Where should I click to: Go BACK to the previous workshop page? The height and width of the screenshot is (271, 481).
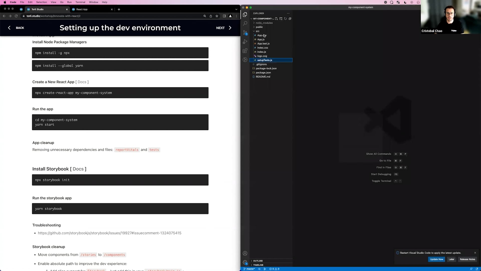(16, 28)
